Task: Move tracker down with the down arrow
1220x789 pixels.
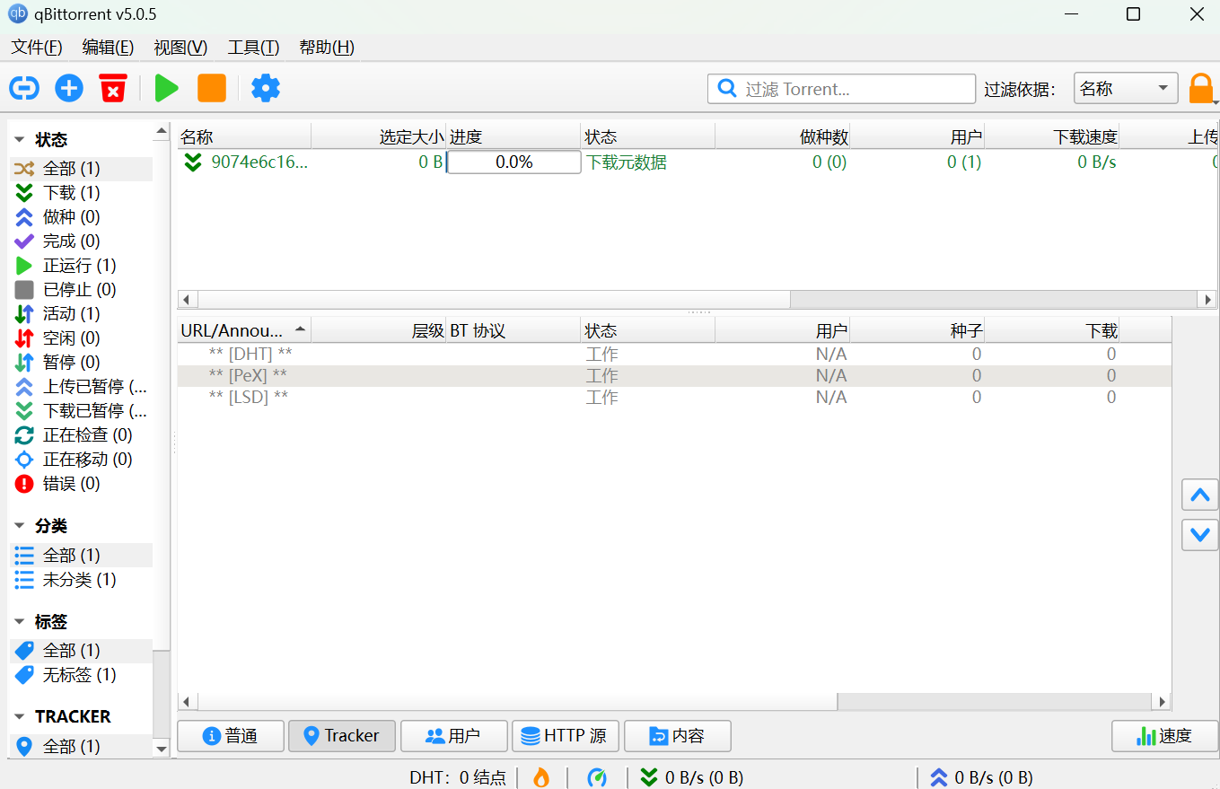Action: pyautogui.click(x=1200, y=535)
